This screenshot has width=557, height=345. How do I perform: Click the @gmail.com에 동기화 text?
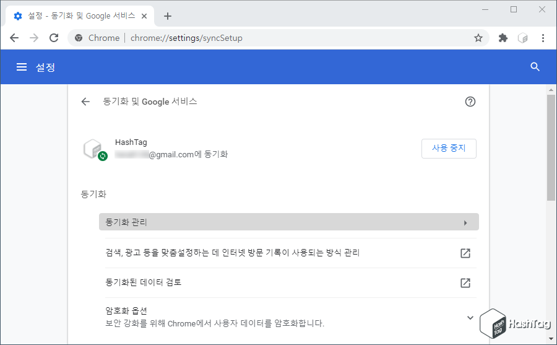tap(188, 154)
